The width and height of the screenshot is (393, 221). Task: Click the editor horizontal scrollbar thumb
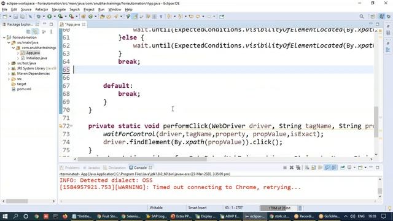coord(142,159)
